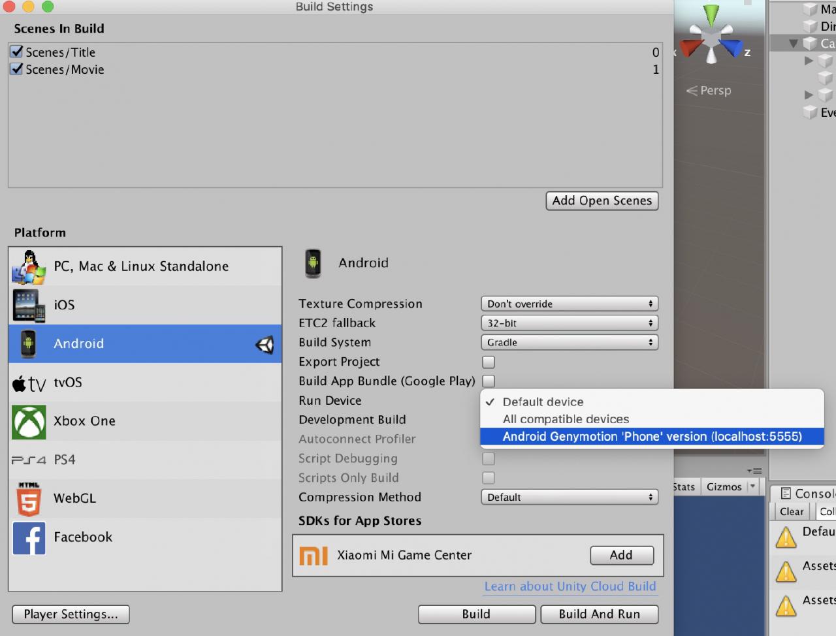Open the Build System Gradle dropdown

click(570, 342)
